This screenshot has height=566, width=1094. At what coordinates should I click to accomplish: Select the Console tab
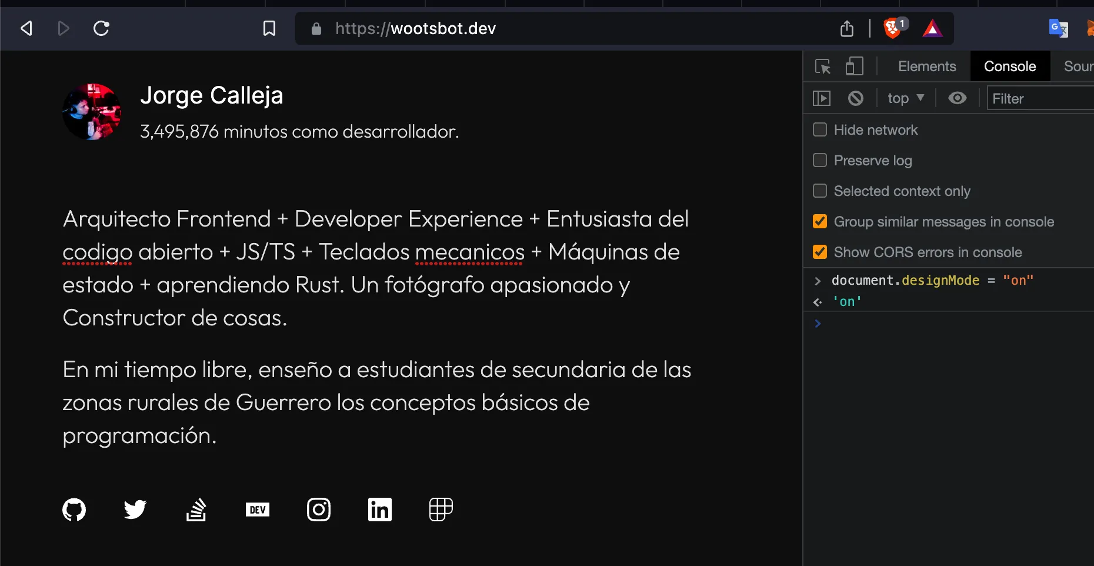[1010, 66]
